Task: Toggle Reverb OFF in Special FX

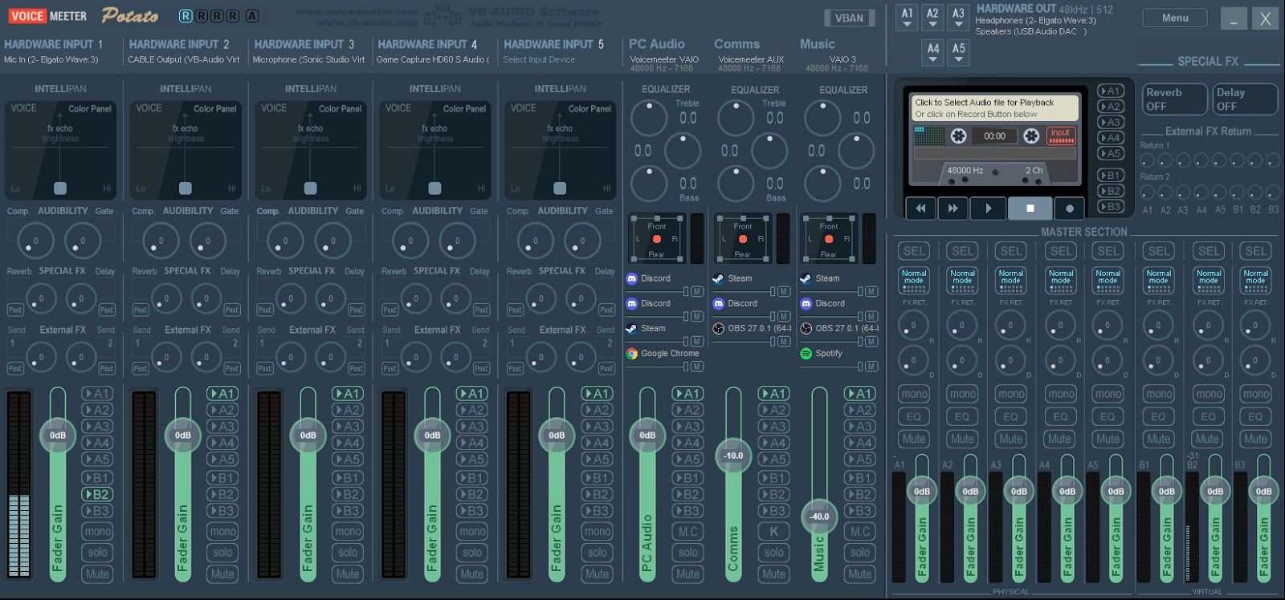Action: pos(1174,99)
